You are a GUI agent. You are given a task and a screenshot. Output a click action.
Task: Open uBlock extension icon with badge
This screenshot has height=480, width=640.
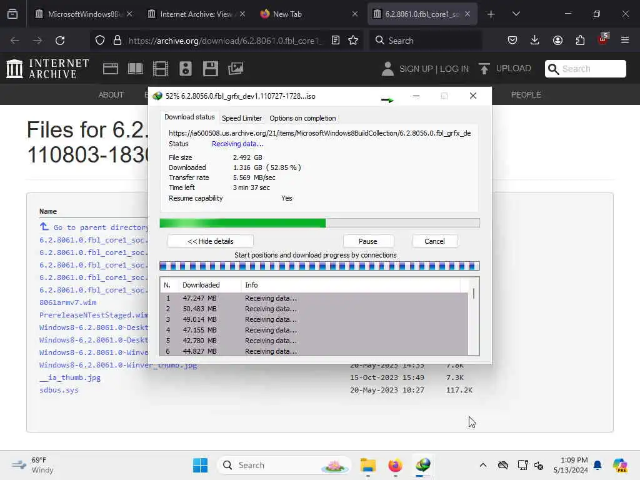click(x=603, y=39)
